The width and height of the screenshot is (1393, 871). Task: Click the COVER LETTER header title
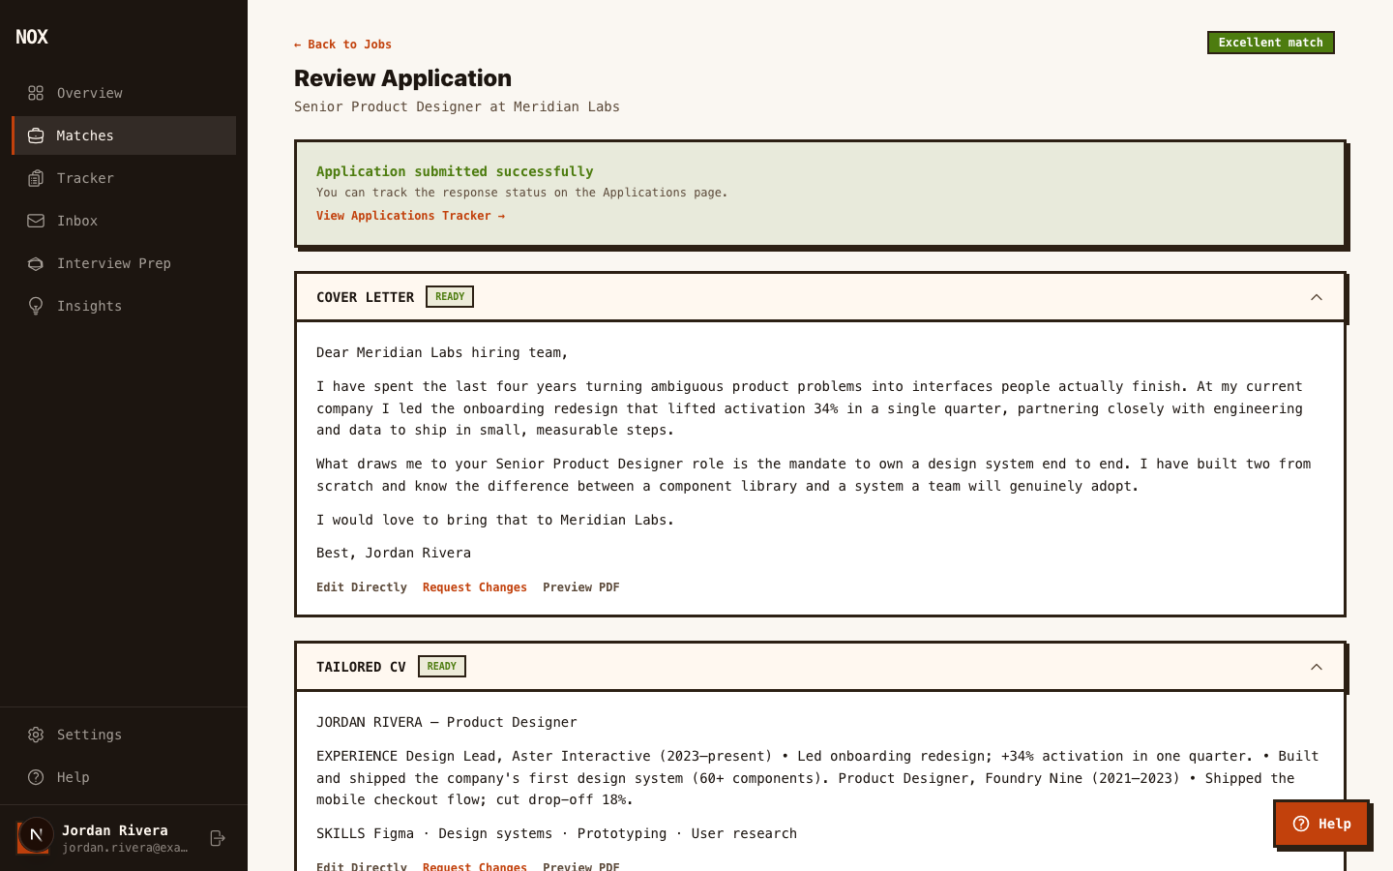365,297
